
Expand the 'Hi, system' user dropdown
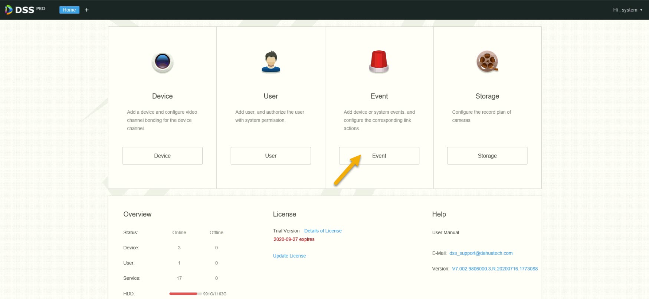coord(627,10)
